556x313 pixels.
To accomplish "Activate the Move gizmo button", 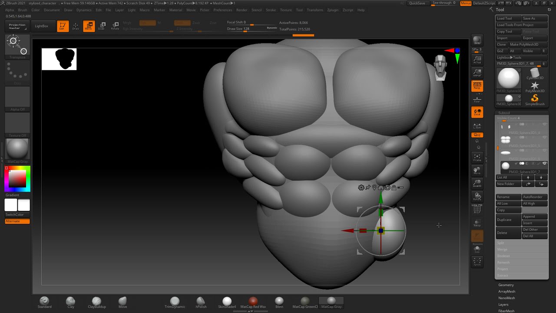I will pyautogui.click(x=89, y=26).
